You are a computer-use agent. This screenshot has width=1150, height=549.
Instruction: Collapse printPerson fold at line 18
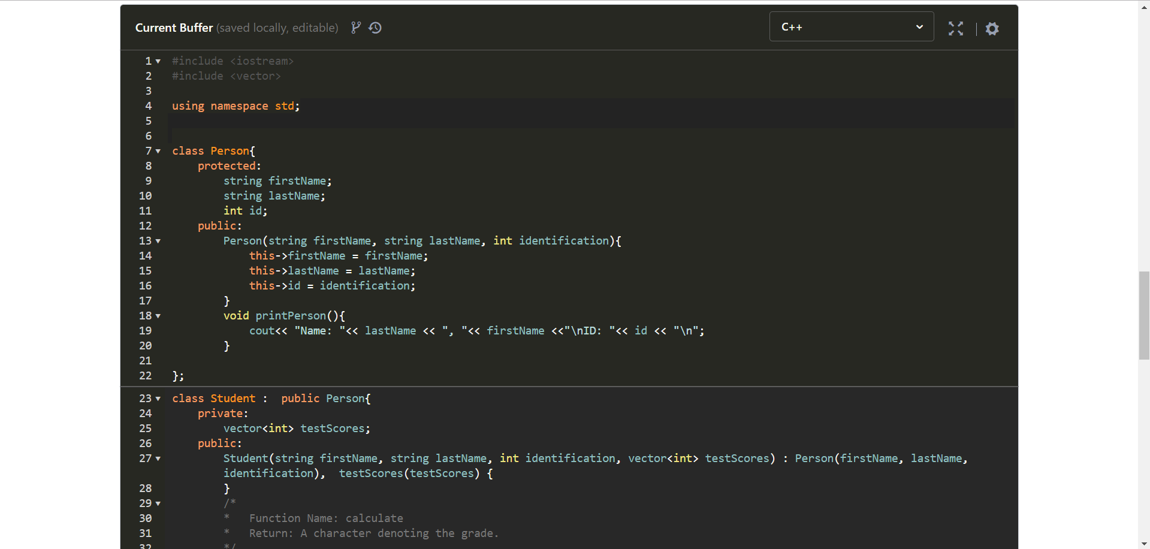(x=158, y=316)
